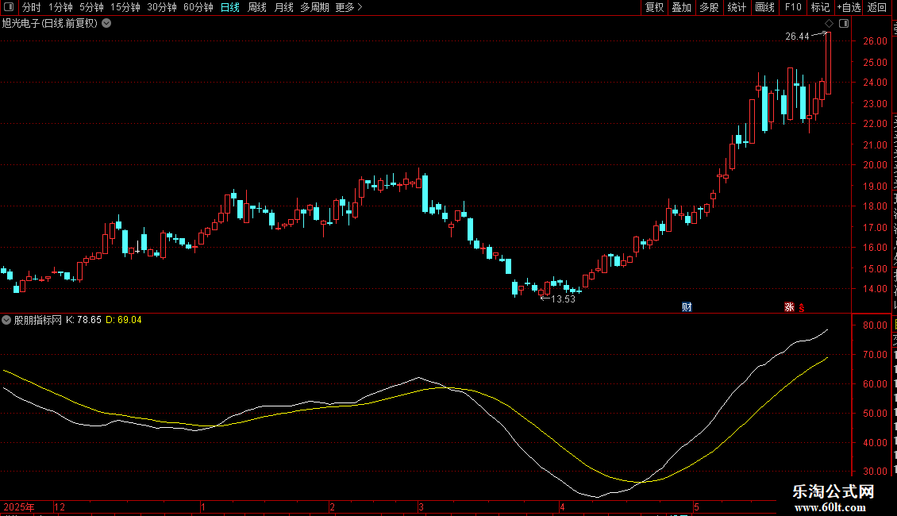Click the 30.00 indicator axis label
Viewport: 897px width, 516px height.
876,472
